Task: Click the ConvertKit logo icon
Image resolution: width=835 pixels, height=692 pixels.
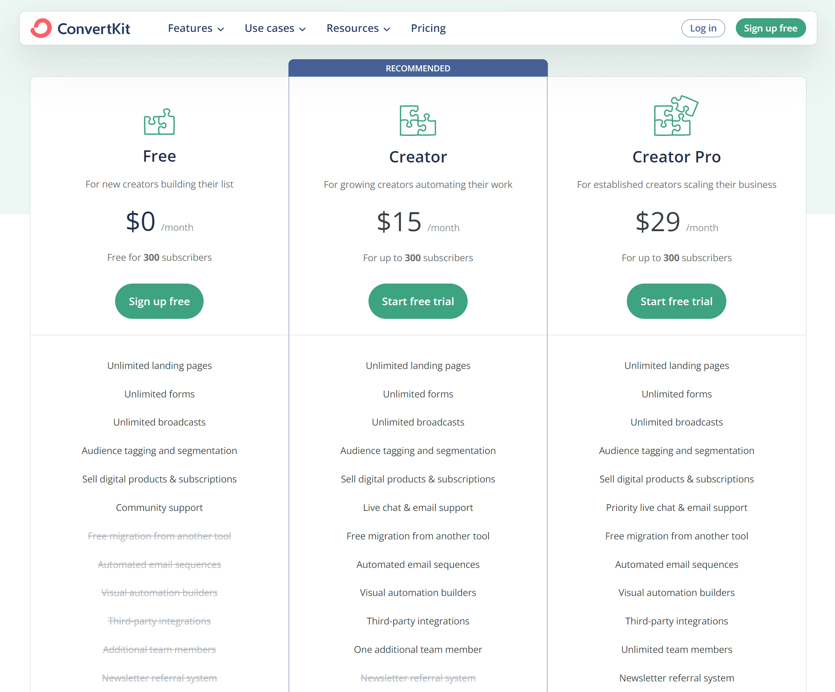Action: pyautogui.click(x=41, y=28)
